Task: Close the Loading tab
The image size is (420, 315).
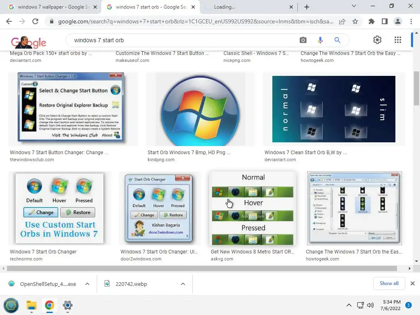Action: [291, 7]
